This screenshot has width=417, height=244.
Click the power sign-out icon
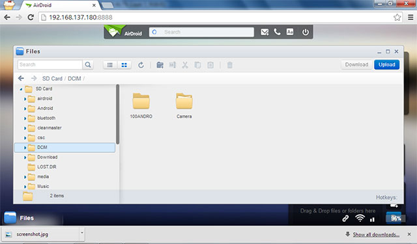[x=306, y=32]
